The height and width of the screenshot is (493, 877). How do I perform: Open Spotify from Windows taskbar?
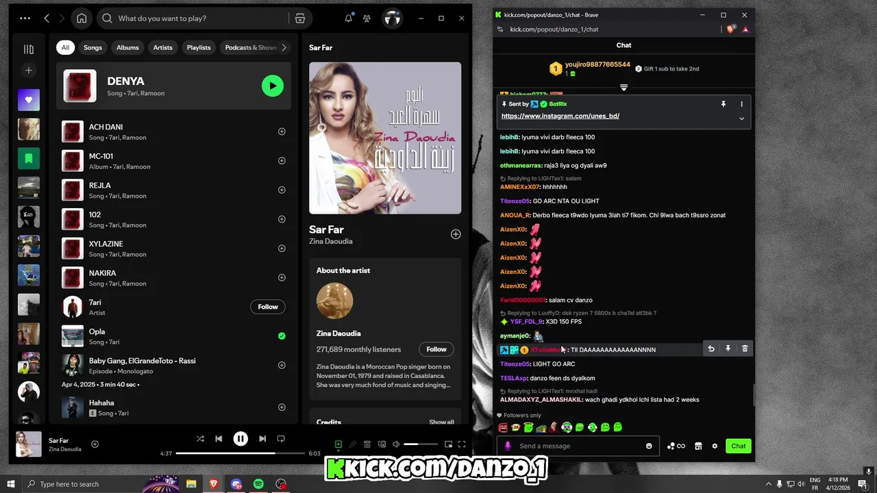click(x=258, y=484)
